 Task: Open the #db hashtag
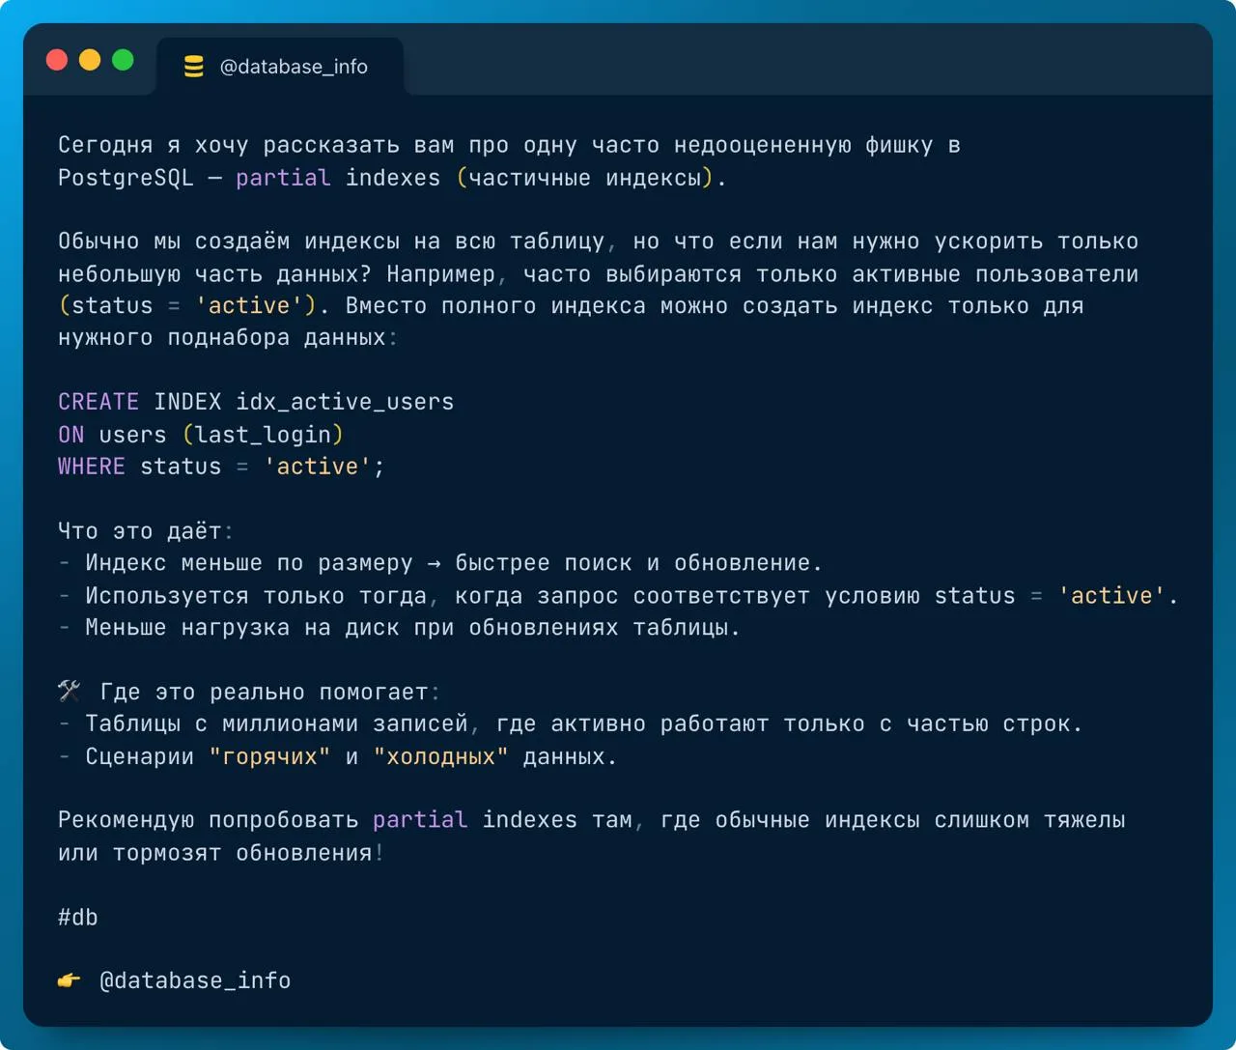78,917
